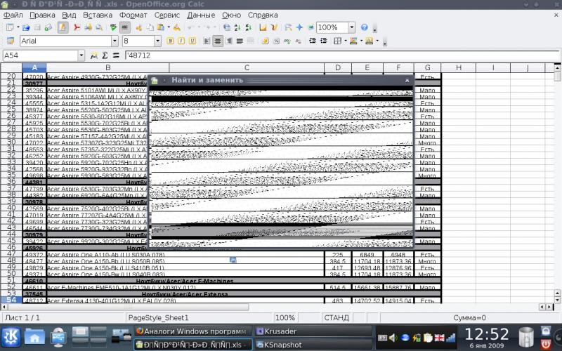562x351 pixels.
Task: Open the Вид menu
Action: tap(69, 15)
